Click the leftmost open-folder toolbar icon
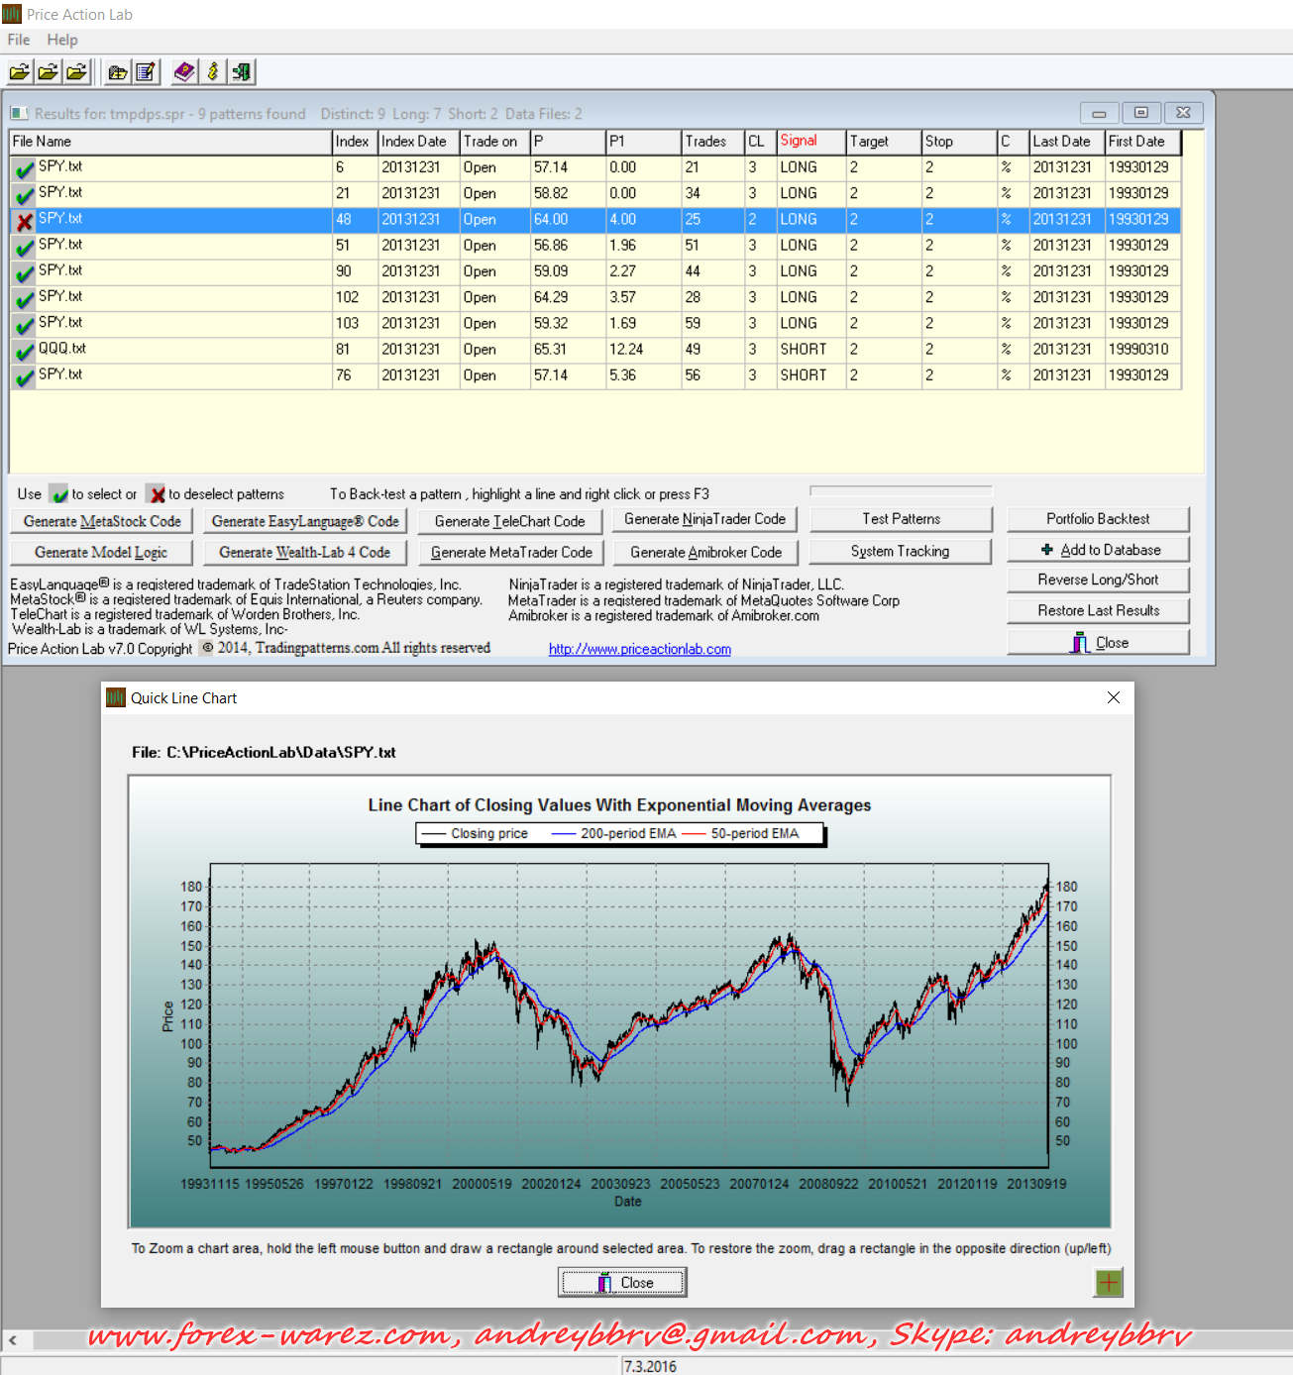Image resolution: width=1293 pixels, height=1375 pixels. (x=20, y=72)
